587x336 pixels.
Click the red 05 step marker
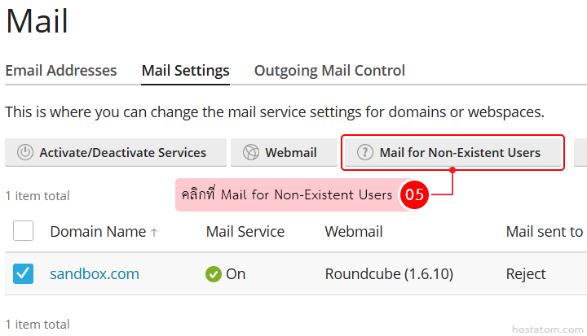tap(415, 195)
